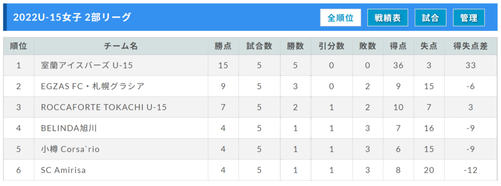Select the 引分数 column header
501x186 pixels.
[x=331, y=46]
